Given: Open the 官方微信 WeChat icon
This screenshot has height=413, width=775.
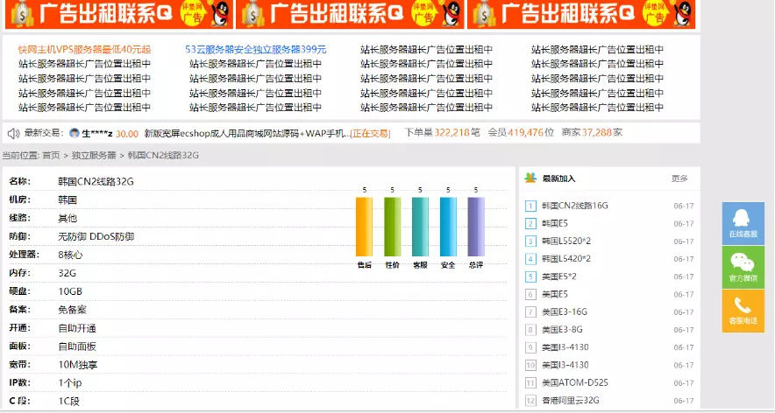Looking at the screenshot, I should click(743, 262).
